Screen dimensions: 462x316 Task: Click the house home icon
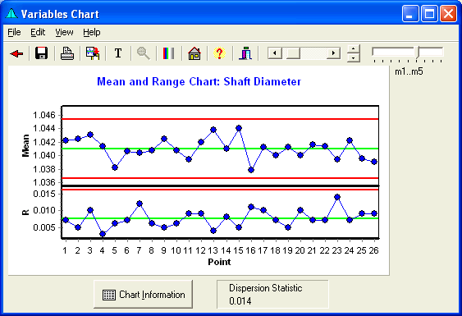(194, 53)
